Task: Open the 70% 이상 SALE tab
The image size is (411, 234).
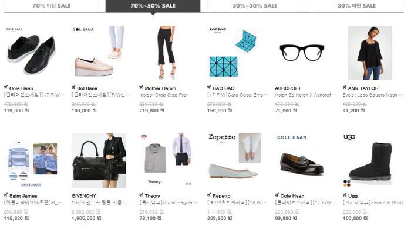Action: pos(52,6)
